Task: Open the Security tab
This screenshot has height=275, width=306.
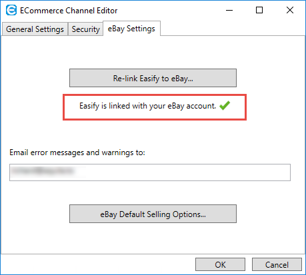Action: [x=85, y=29]
